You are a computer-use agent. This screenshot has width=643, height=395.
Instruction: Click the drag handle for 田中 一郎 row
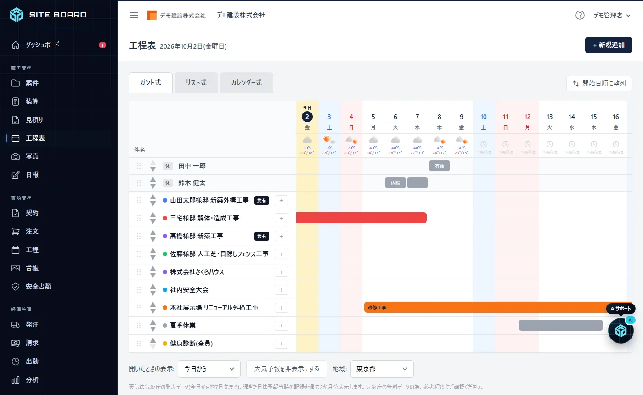pyautogui.click(x=139, y=166)
